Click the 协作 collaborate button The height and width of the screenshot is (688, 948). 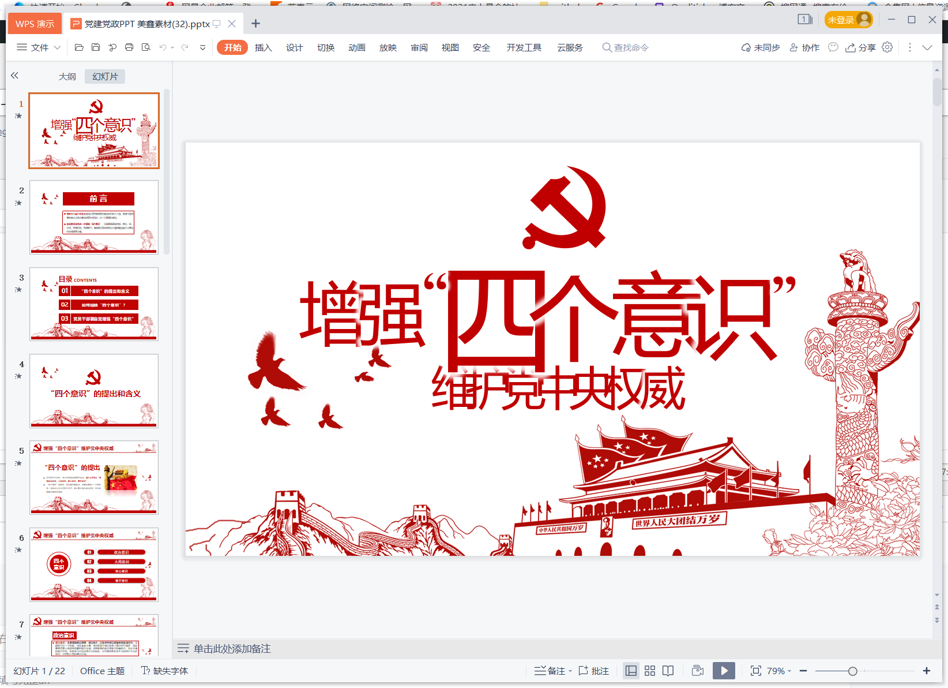pyautogui.click(x=804, y=47)
